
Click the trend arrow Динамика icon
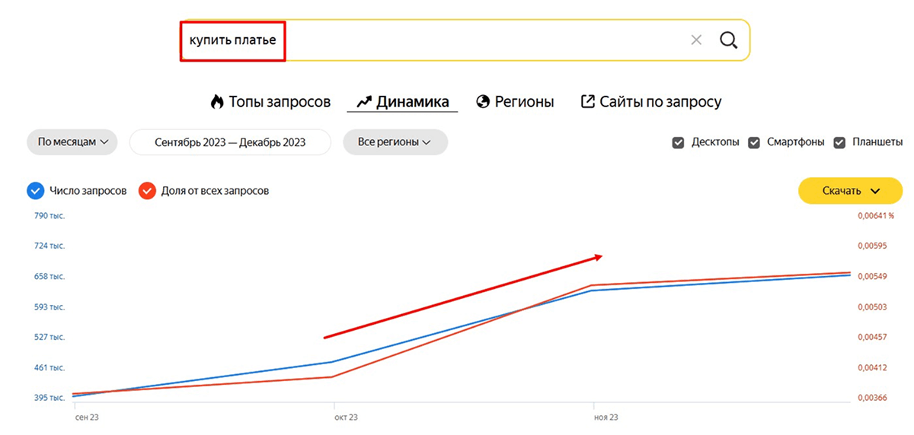(x=363, y=102)
